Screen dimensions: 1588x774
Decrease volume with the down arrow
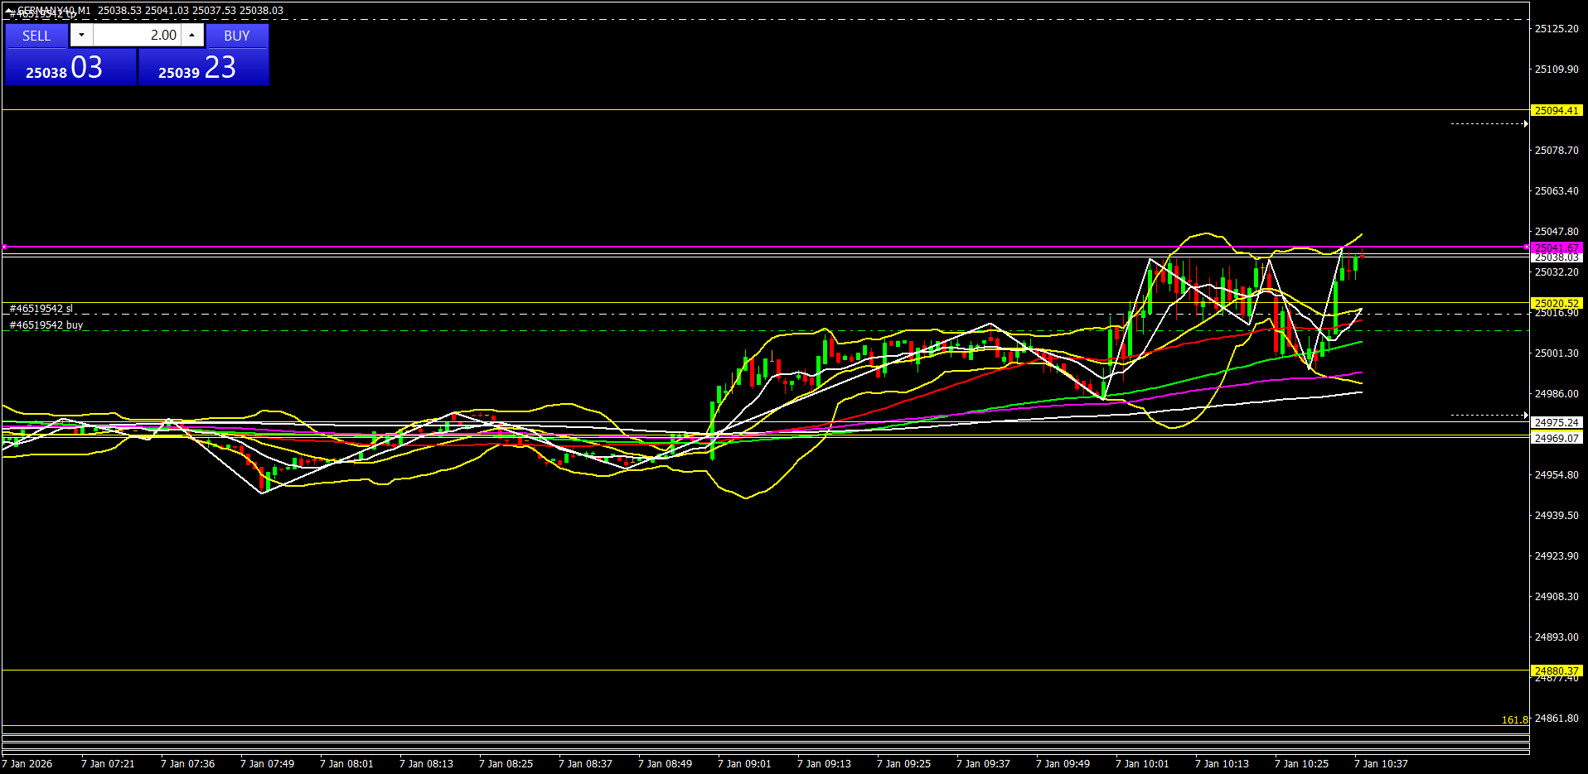[x=81, y=35]
